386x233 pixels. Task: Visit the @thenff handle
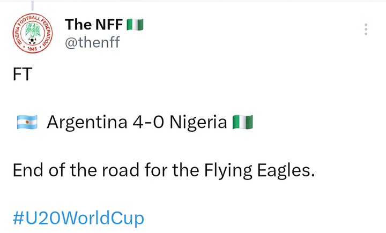(x=92, y=42)
